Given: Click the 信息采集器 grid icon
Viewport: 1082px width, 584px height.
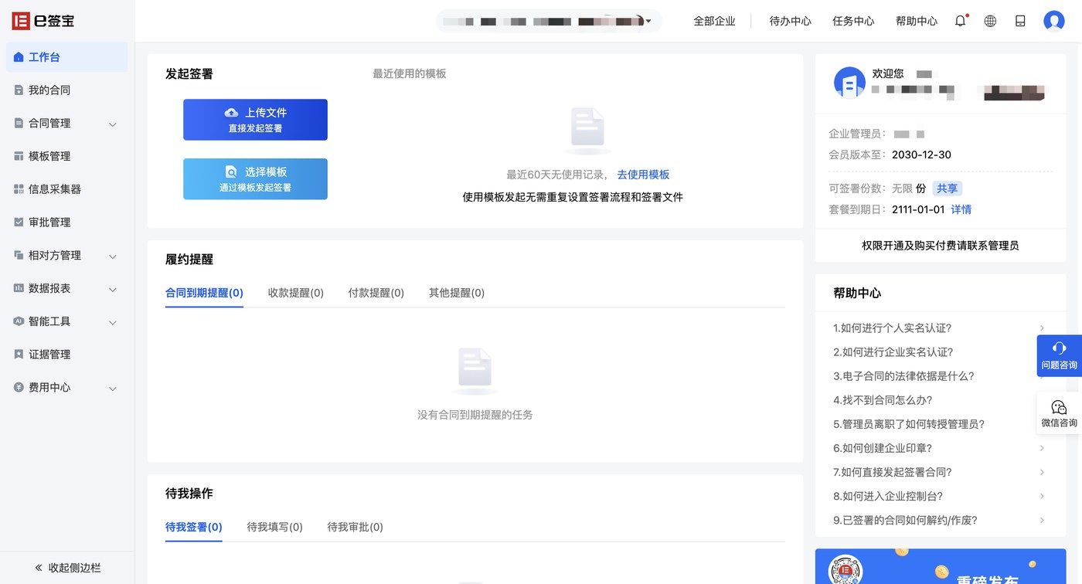Looking at the screenshot, I should point(19,189).
